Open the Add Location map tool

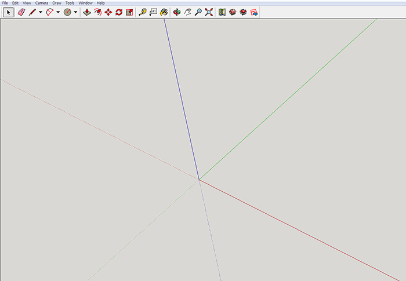click(x=222, y=12)
